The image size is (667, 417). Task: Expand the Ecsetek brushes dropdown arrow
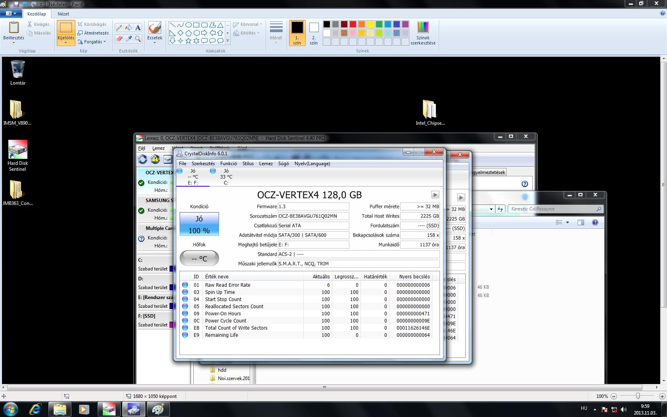154,42
